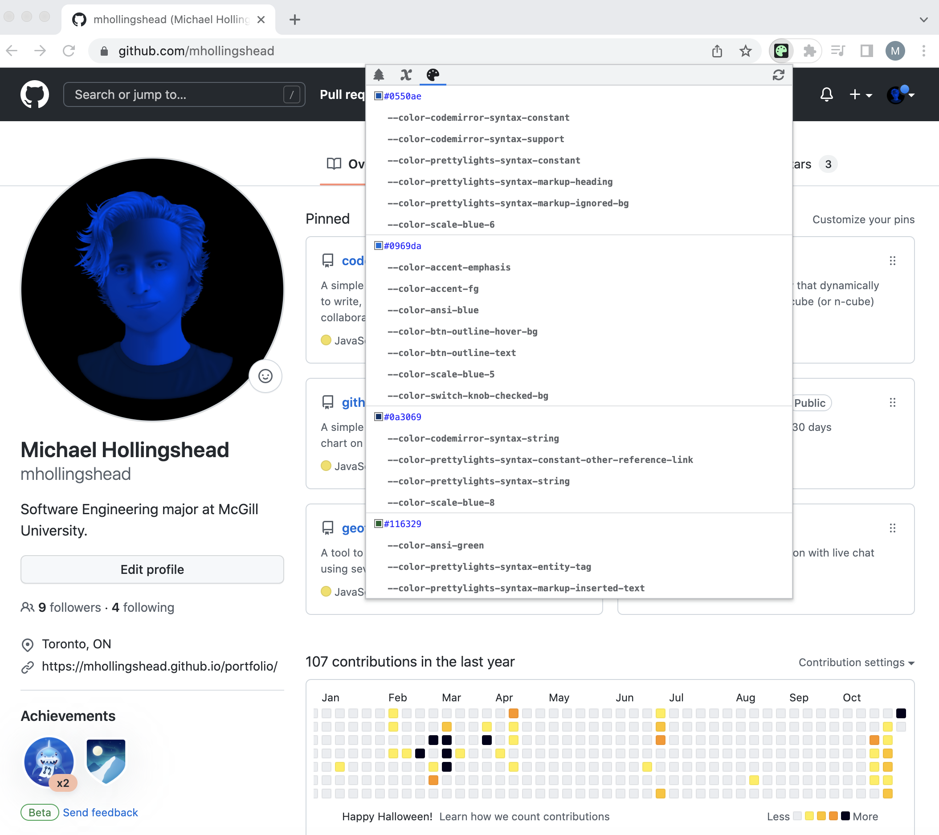Click --color-prettylights-syntax-string variable
The height and width of the screenshot is (835, 939).
click(478, 481)
